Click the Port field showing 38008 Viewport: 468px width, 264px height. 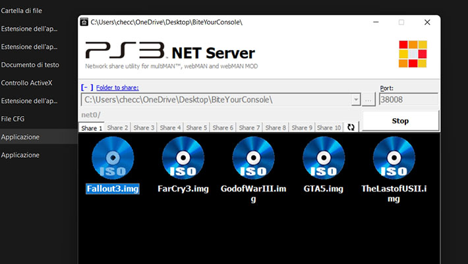(x=409, y=100)
